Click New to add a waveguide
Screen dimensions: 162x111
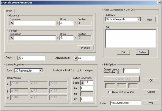click(x=149, y=20)
